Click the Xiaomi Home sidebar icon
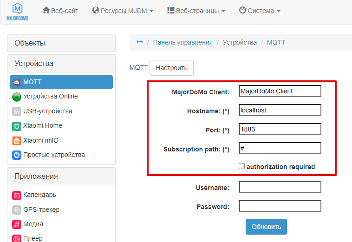 [x=17, y=126]
